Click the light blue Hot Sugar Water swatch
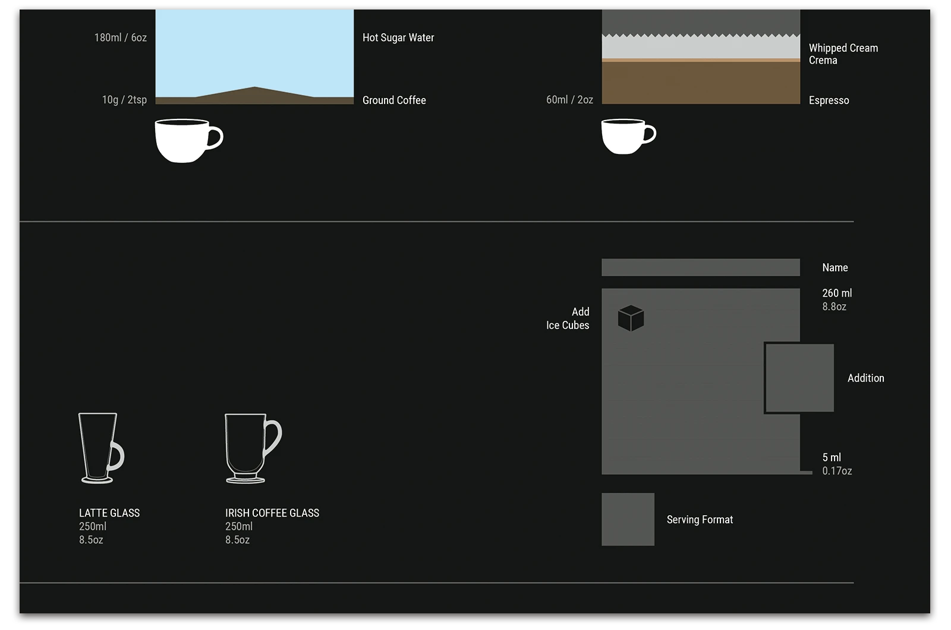Screen dimensions: 951x630 254,51
